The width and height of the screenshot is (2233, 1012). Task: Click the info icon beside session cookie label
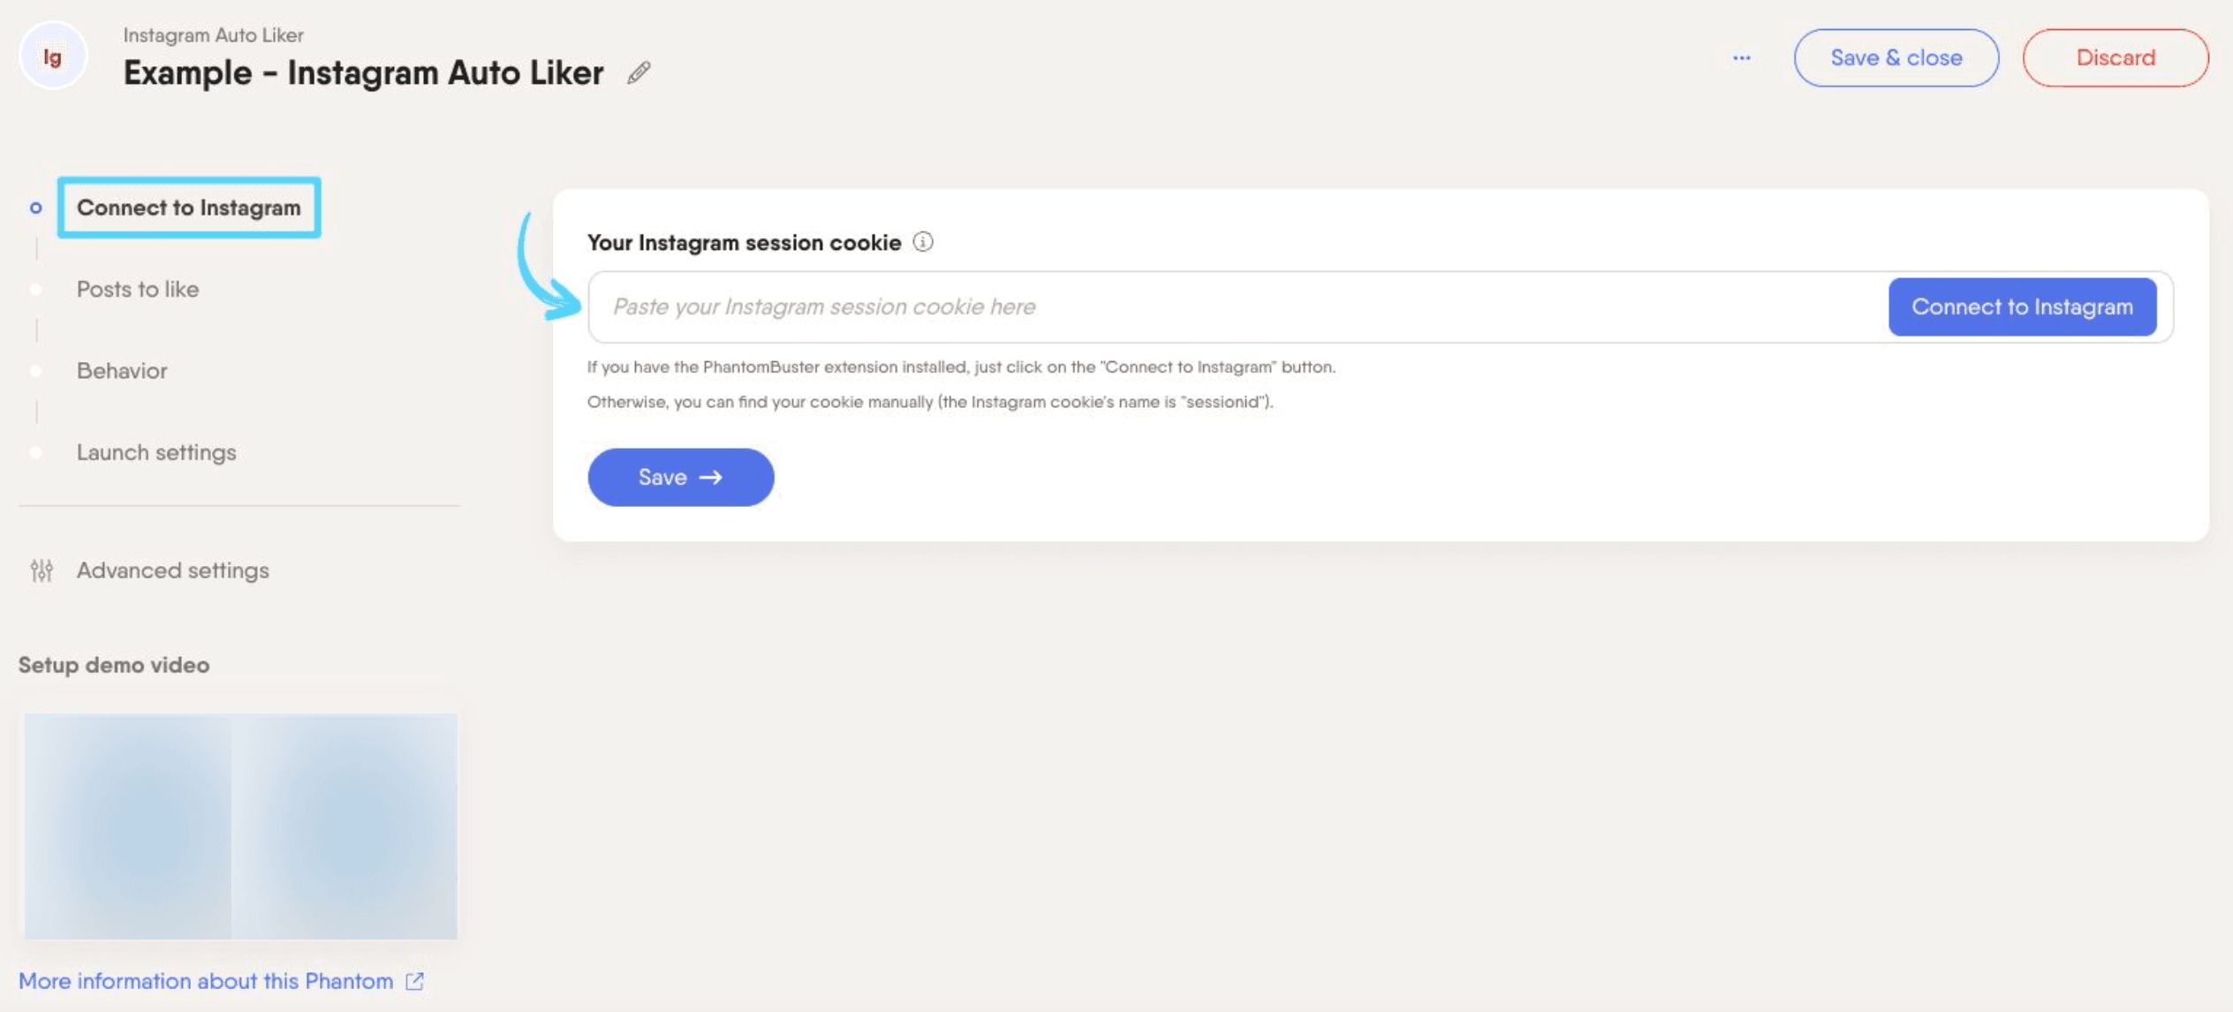pyautogui.click(x=923, y=242)
